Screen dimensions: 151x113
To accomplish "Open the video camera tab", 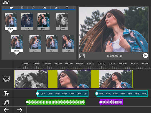I will 12,8.
